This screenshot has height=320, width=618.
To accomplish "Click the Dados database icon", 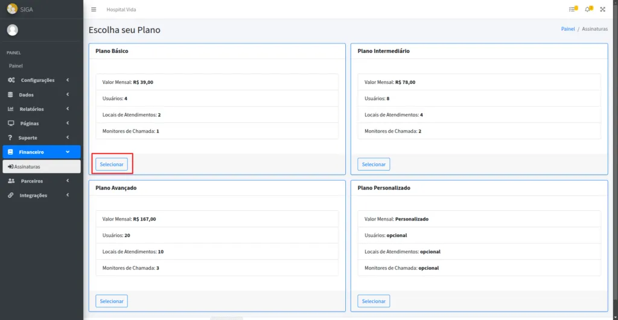I will point(11,95).
